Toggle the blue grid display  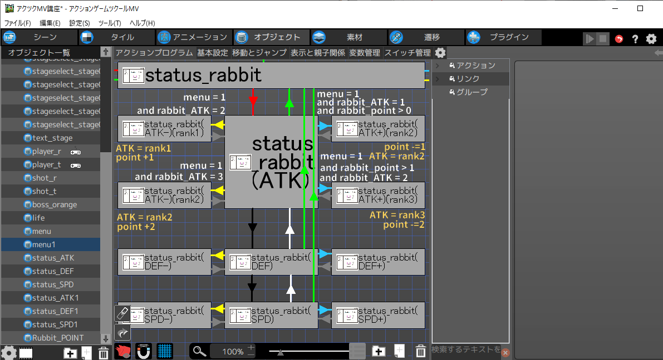pyautogui.click(x=164, y=351)
